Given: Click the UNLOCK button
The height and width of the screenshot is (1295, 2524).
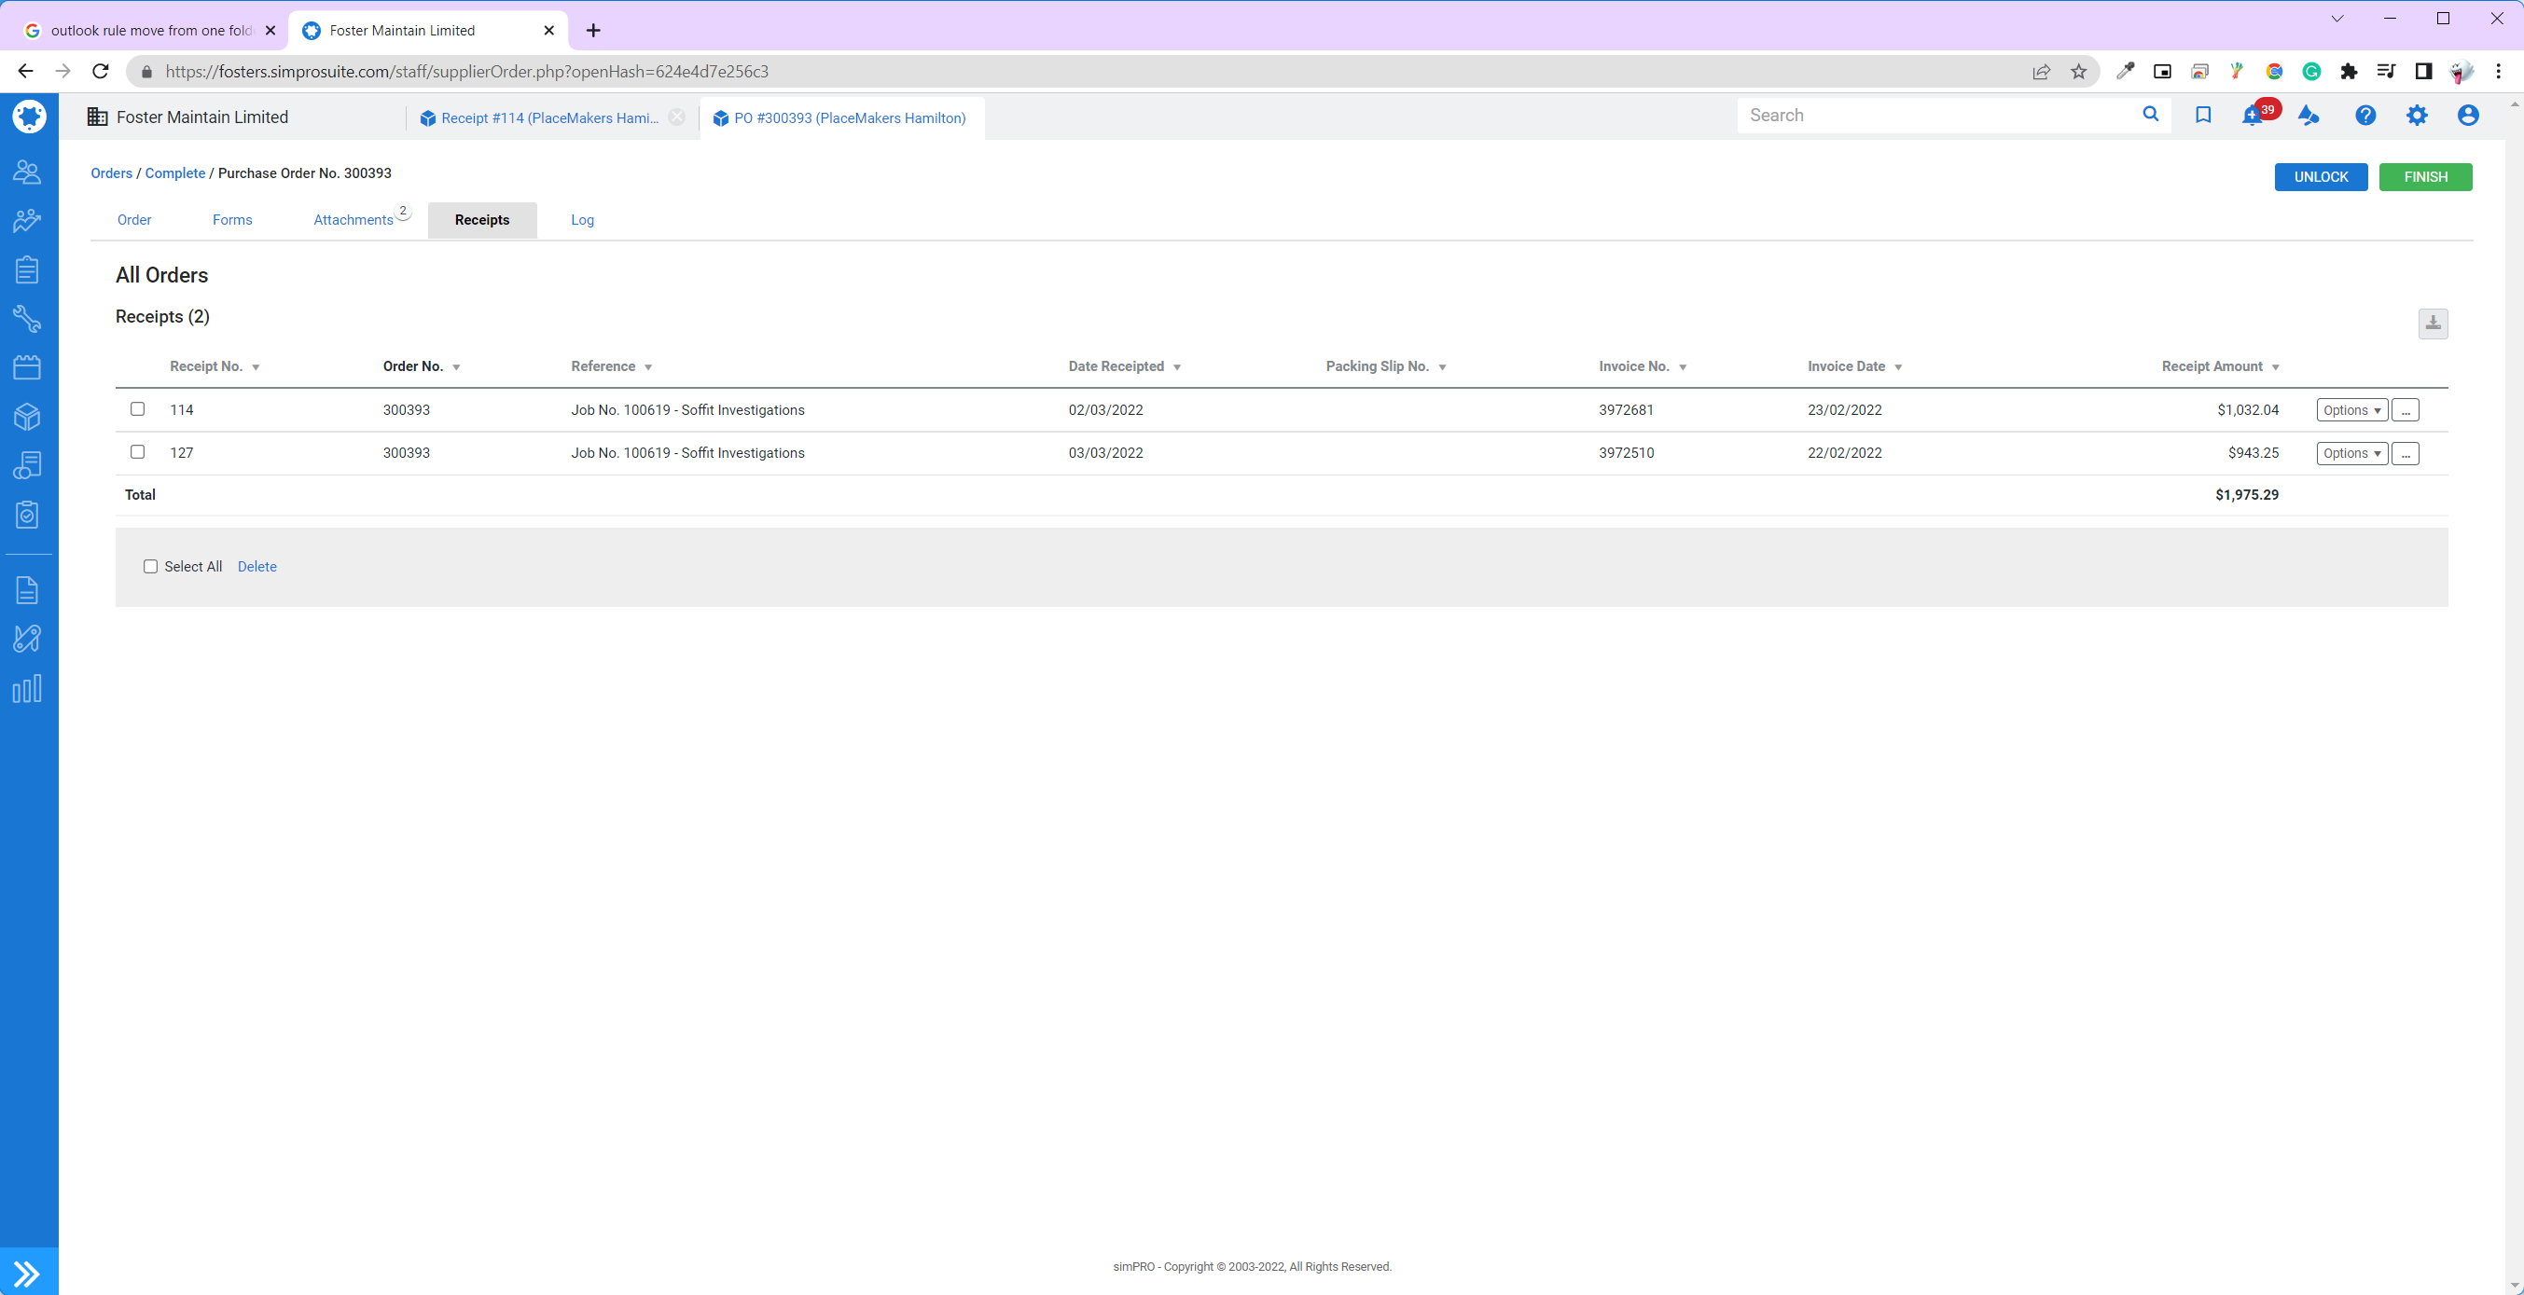Looking at the screenshot, I should tap(2321, 176).
